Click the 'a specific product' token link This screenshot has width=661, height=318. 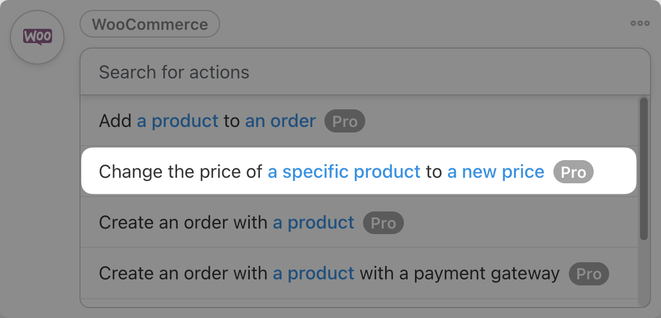tap(344, 172)
